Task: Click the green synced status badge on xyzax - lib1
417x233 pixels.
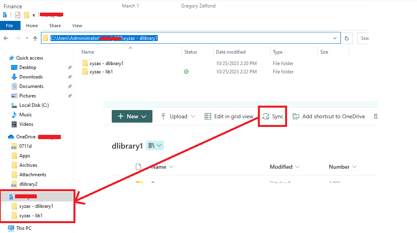Action: pyautogui.click(x=186, y=71)
